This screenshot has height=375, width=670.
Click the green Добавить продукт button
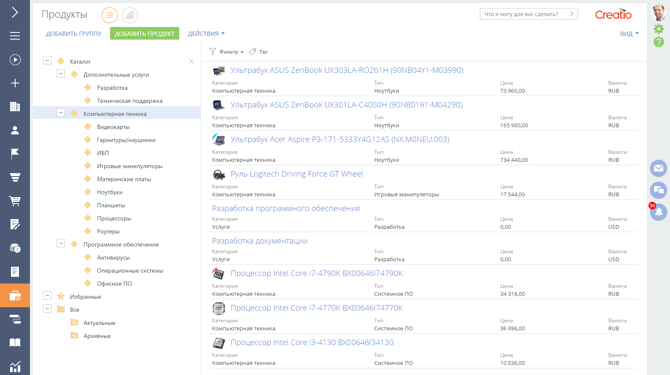point(145,33)
